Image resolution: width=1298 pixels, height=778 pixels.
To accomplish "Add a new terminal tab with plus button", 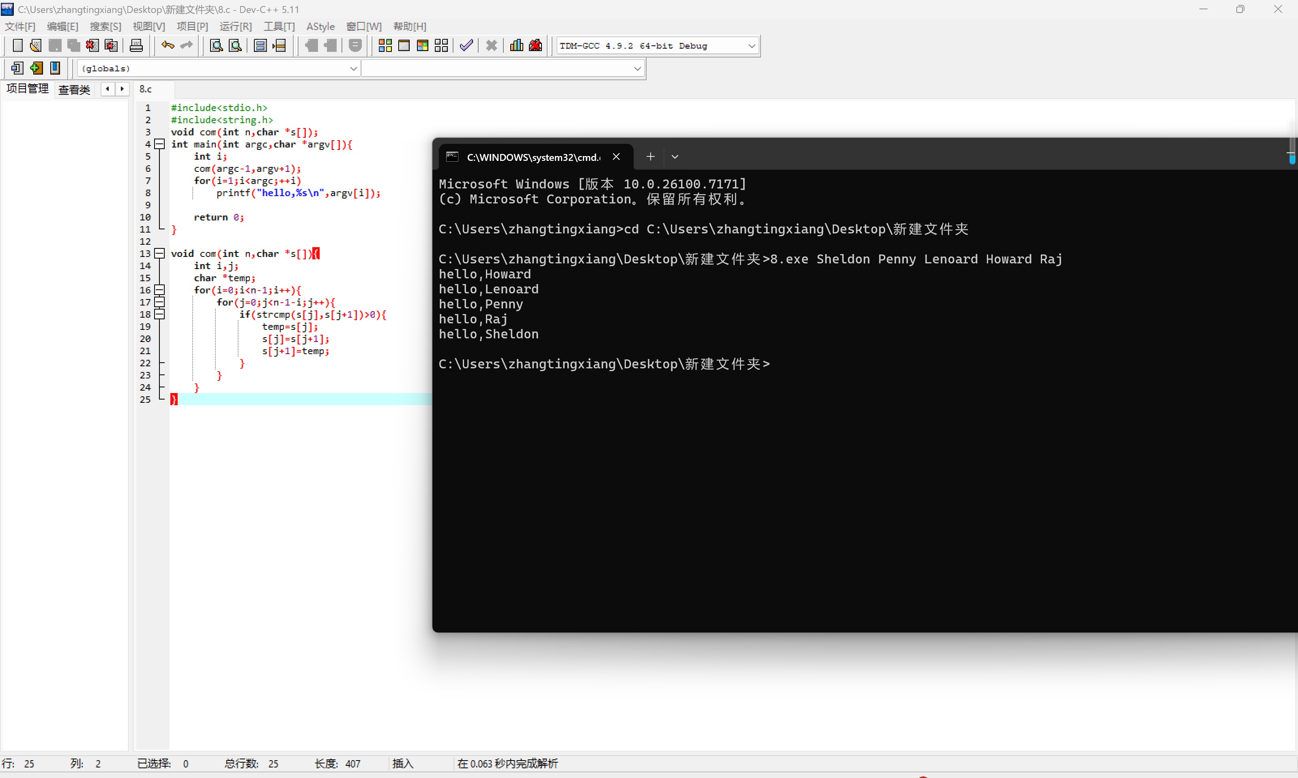I will click(x=650, y=157).
